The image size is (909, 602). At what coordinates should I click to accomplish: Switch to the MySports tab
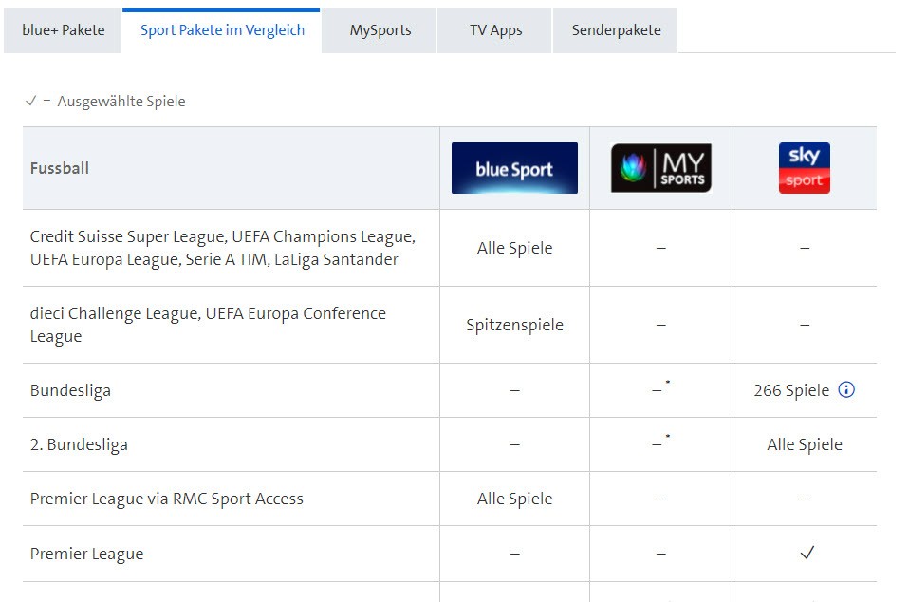click(380, 30)
